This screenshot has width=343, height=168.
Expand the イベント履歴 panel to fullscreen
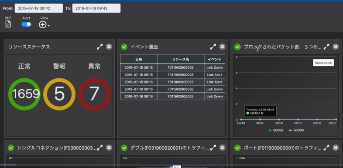(213, 47)
